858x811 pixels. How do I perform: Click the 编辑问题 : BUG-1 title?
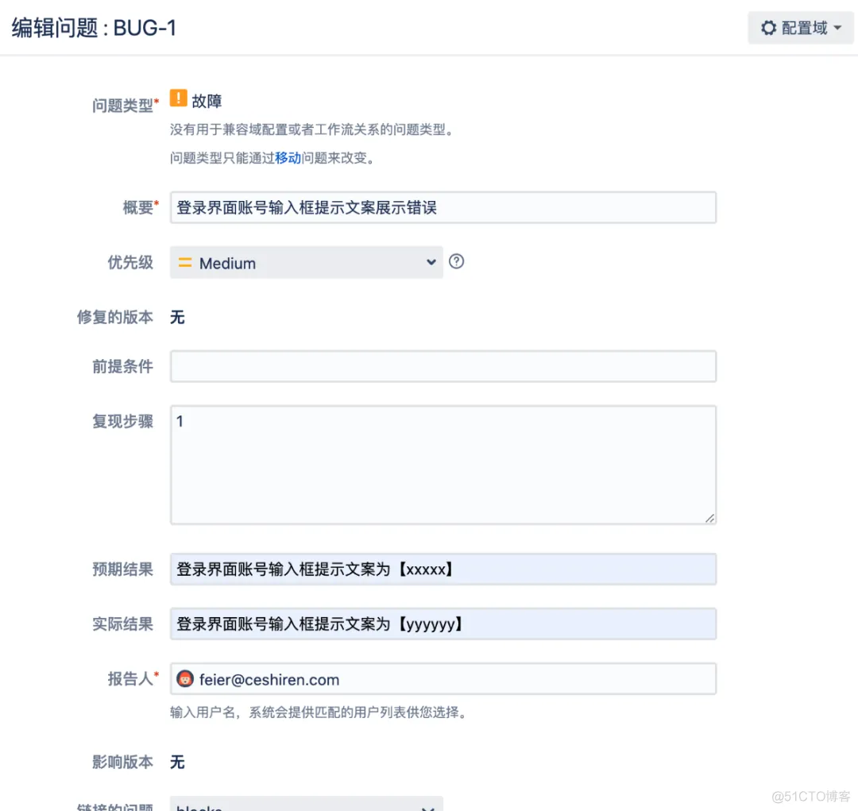(94, 28)
